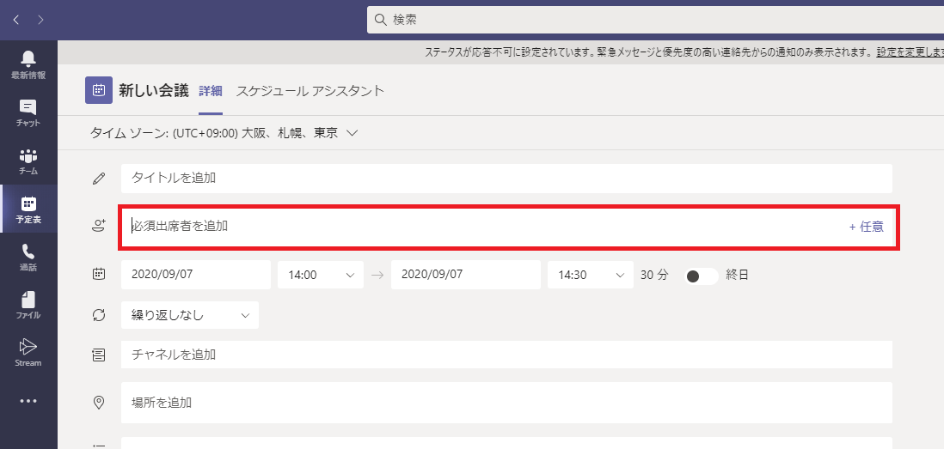Open チャット in the sidebar
Viewport: 944px width, 449px height.
[x=28, y=112]
